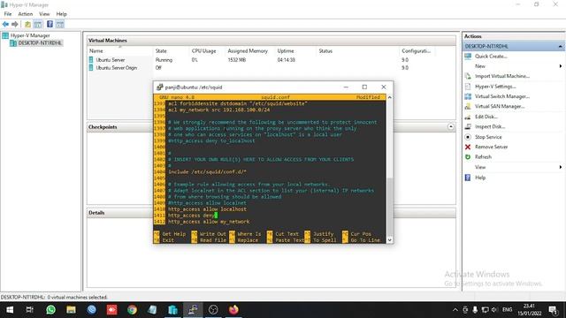Click the ENG language indicator
This screenshot has width=566, height=318.
[x=507, y=310]
